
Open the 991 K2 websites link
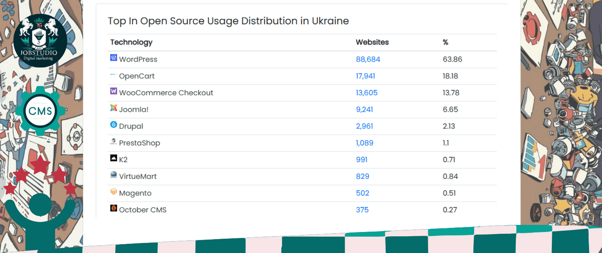[x=362, y=160]
